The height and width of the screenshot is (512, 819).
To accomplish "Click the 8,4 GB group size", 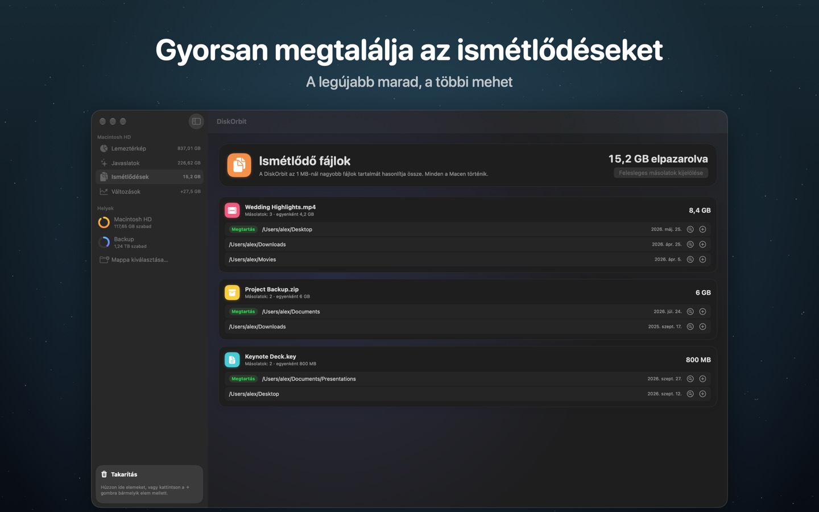I will coord(700,210).
